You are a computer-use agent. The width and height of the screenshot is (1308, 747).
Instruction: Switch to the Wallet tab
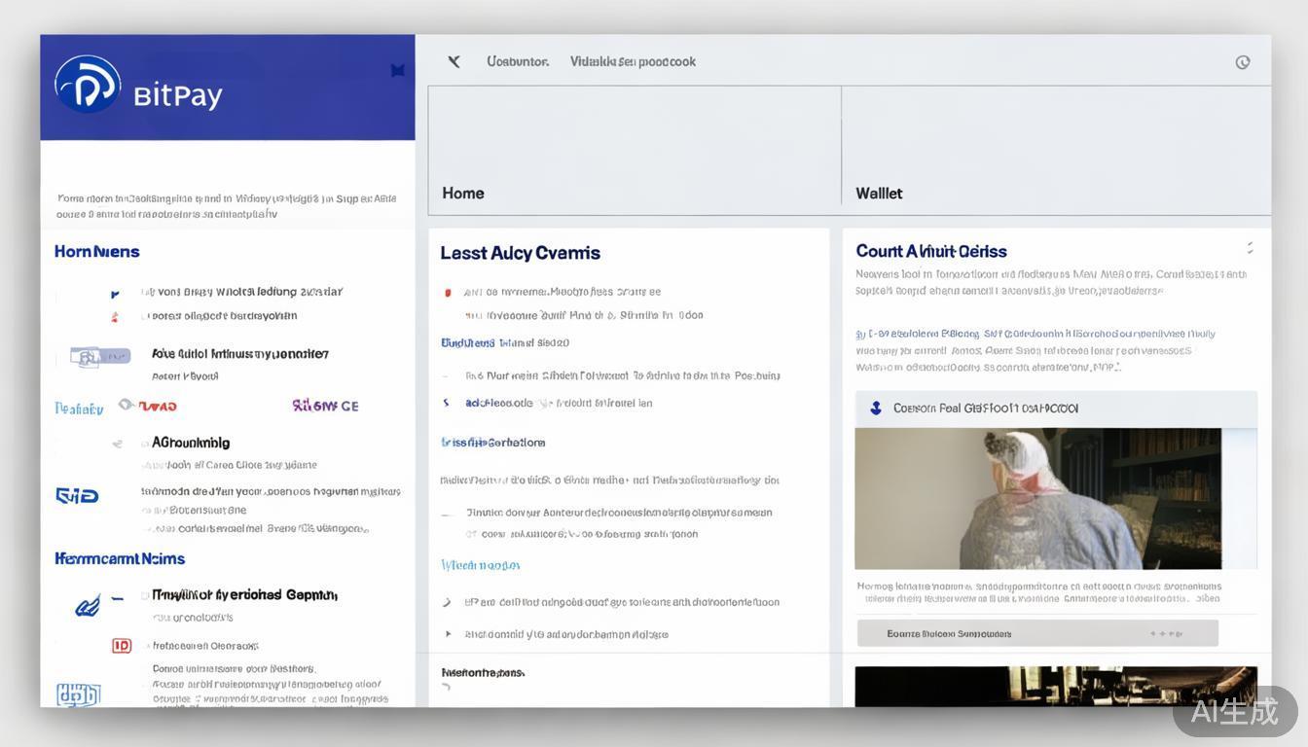(879, 193)
